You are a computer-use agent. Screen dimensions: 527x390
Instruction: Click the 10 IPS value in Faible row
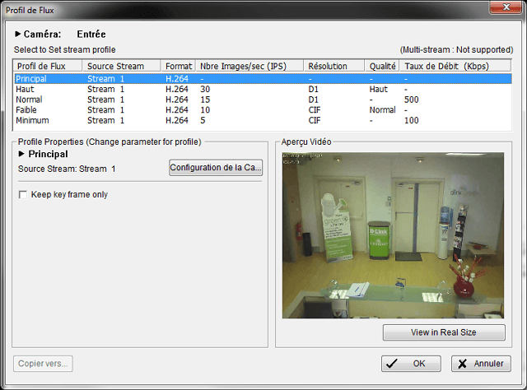click(205, 110)
